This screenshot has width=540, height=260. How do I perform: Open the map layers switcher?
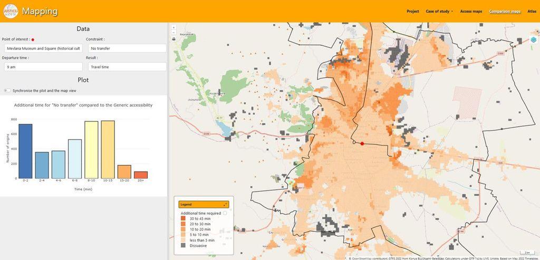pos(534,40)
